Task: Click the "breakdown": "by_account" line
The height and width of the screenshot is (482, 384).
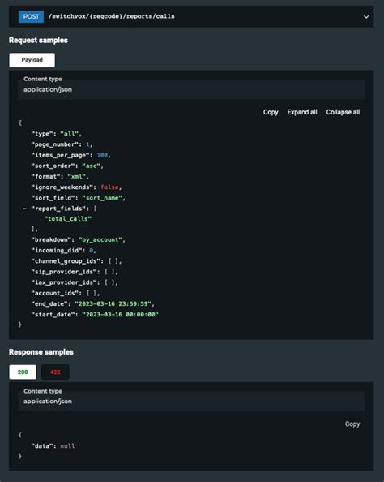Action: click(79, 239)
